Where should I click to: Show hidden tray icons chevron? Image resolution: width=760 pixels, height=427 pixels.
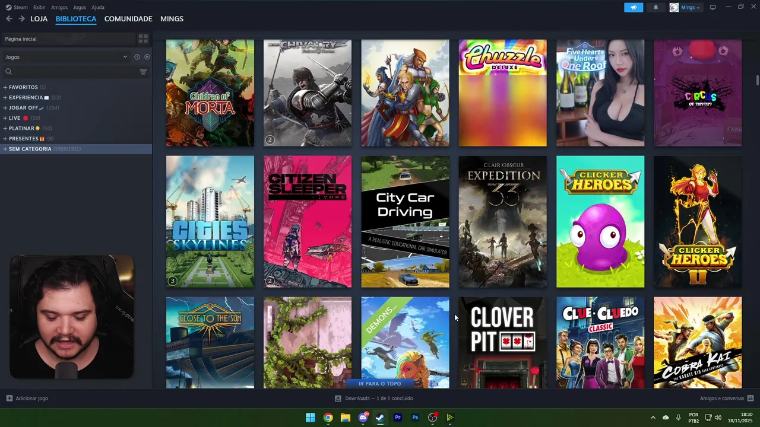653,418
